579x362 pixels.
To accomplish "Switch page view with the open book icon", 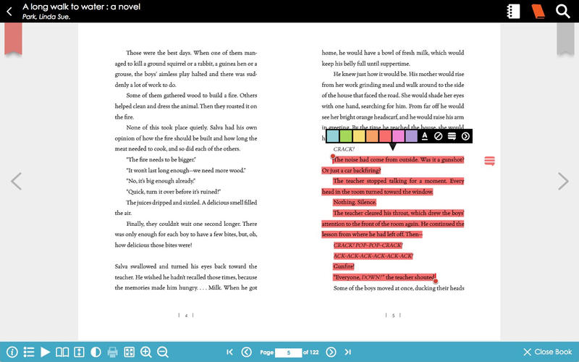I will [x=62, y=352].
